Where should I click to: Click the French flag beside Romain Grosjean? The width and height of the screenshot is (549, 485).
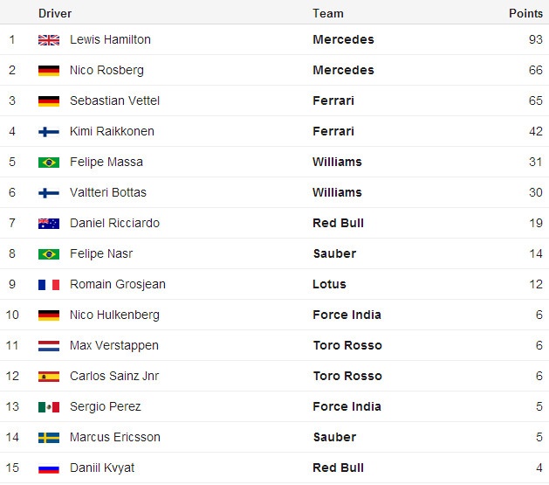tap(49, 284)
